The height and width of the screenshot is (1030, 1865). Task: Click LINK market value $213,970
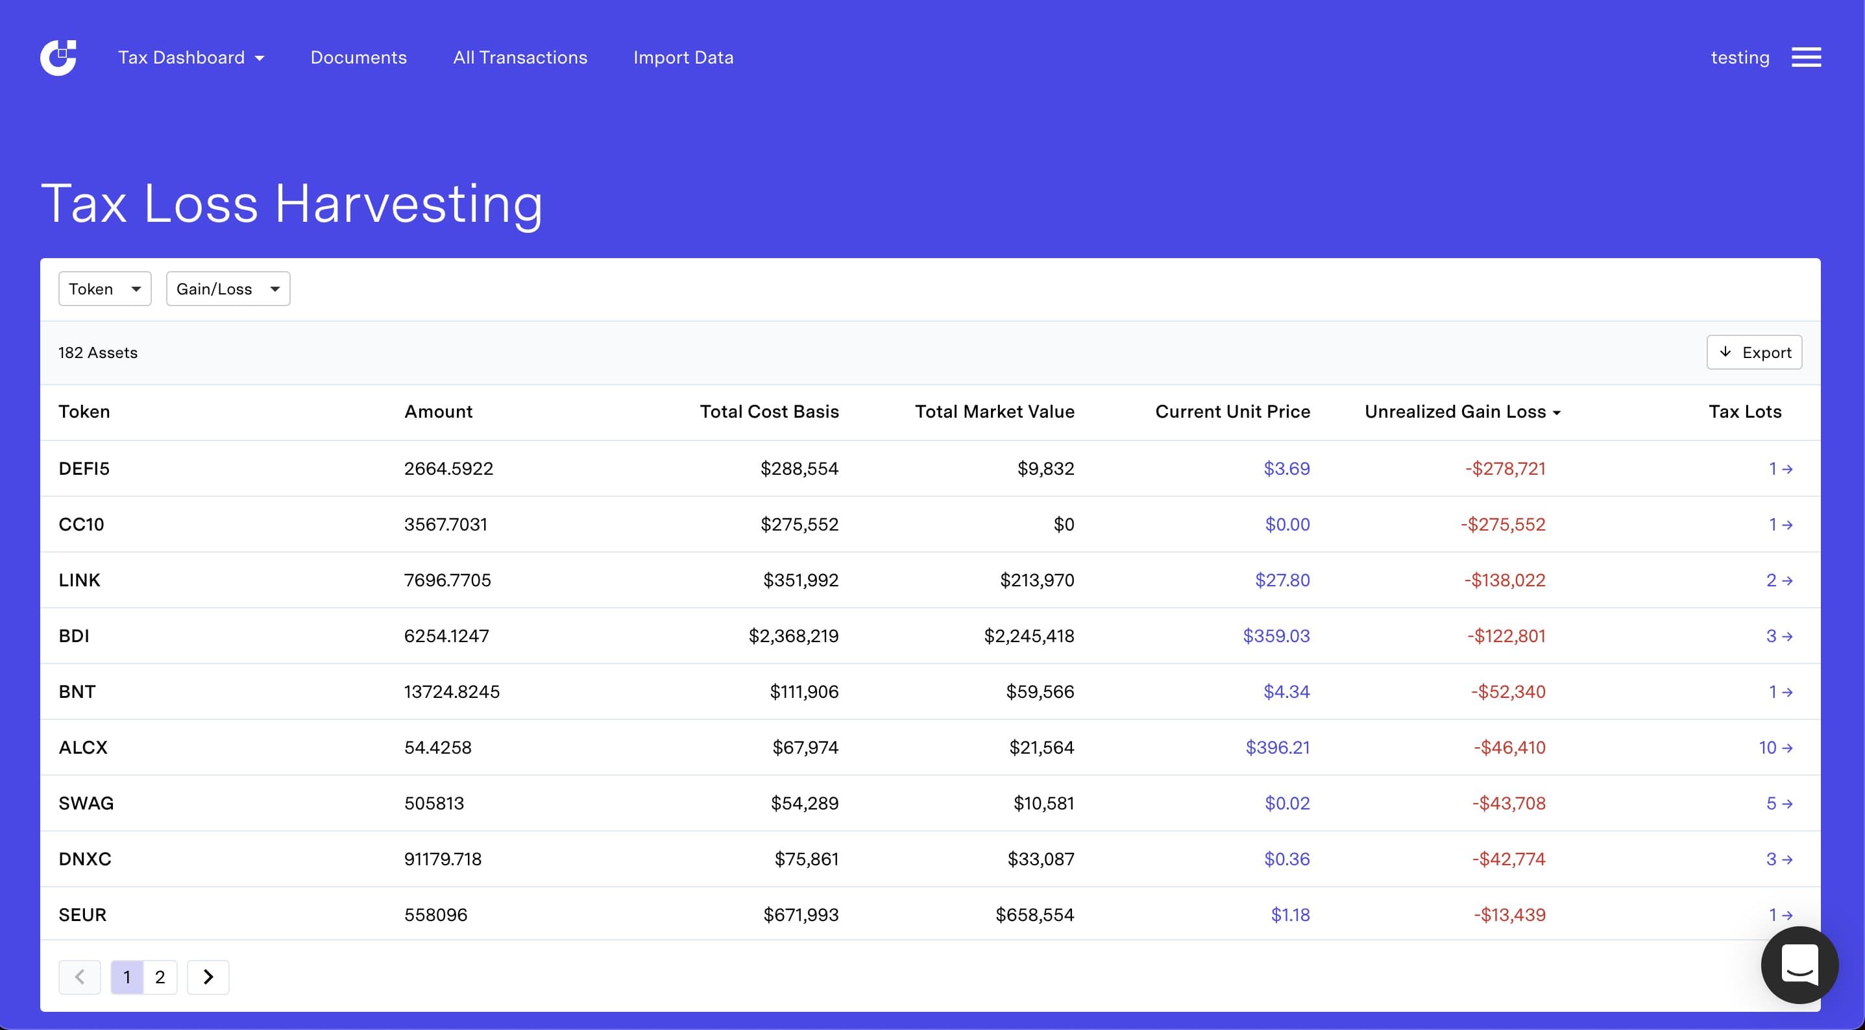(x=1037, y=580)
